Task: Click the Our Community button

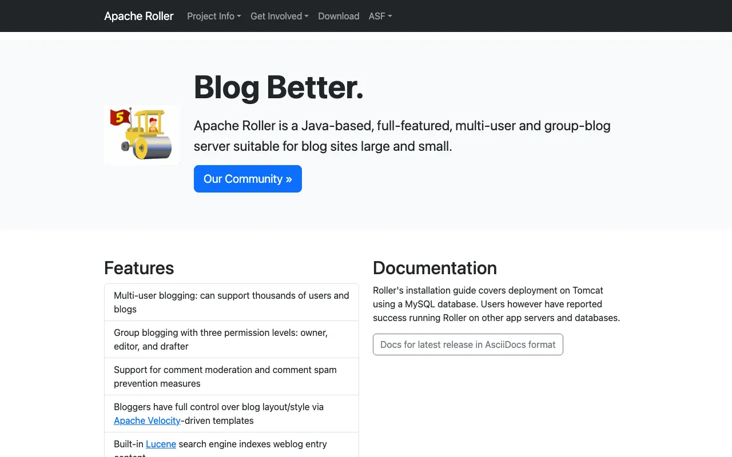Action: pyautogui.click(x=248, y=179)
